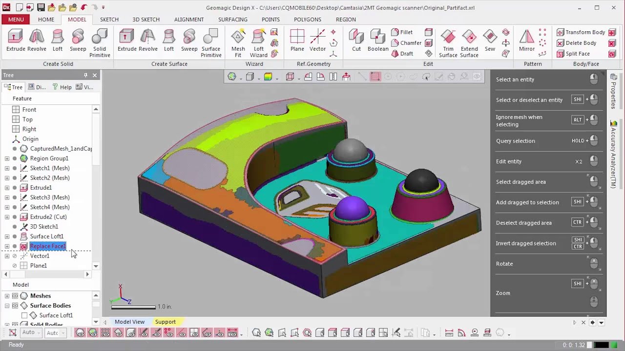The height and width of the screenshot is (351, 625).
Task: Switch to the Support view tab
Action: tap(166, 322)
